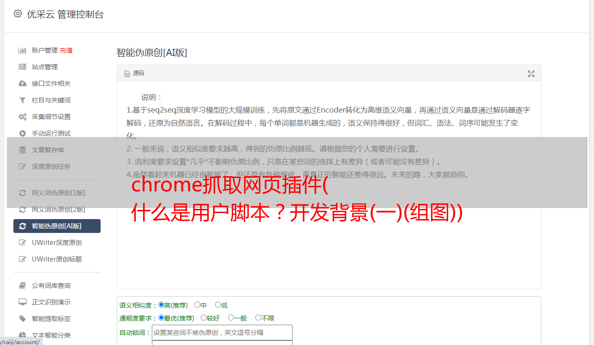
Task: Click the red 充值 link
Action: tap(66, 50)
